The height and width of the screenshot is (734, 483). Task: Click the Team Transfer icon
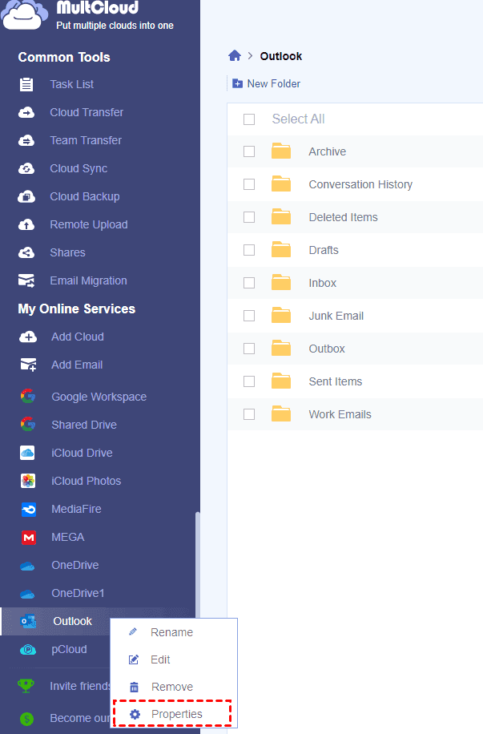26,140
